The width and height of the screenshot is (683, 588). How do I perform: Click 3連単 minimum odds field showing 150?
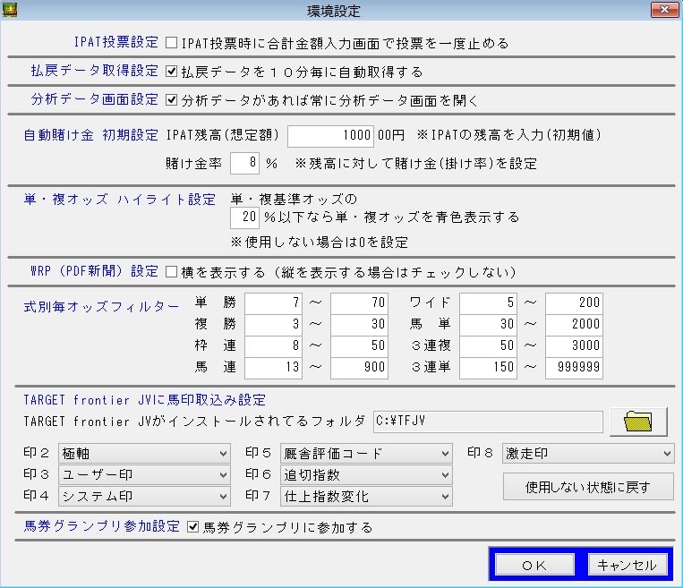coord(488,367)
